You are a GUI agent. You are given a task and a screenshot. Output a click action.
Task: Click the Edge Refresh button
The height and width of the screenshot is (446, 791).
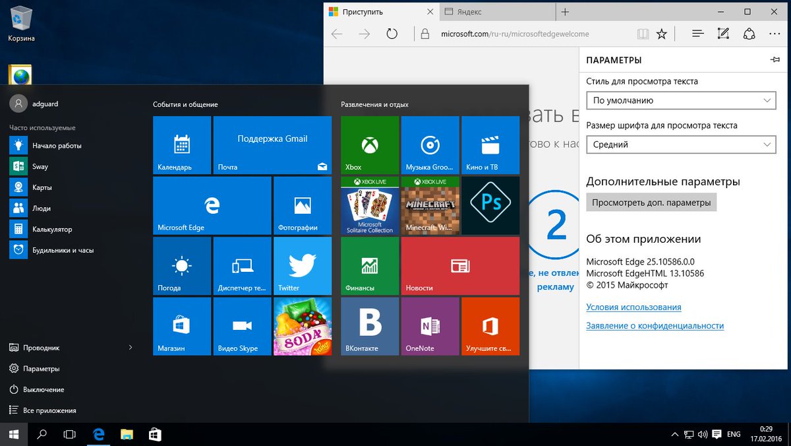(x=392, y=34)
